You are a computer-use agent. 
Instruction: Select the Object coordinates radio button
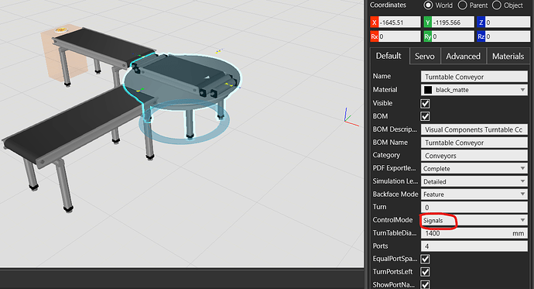pyautogui.click(x=497, y=5)
